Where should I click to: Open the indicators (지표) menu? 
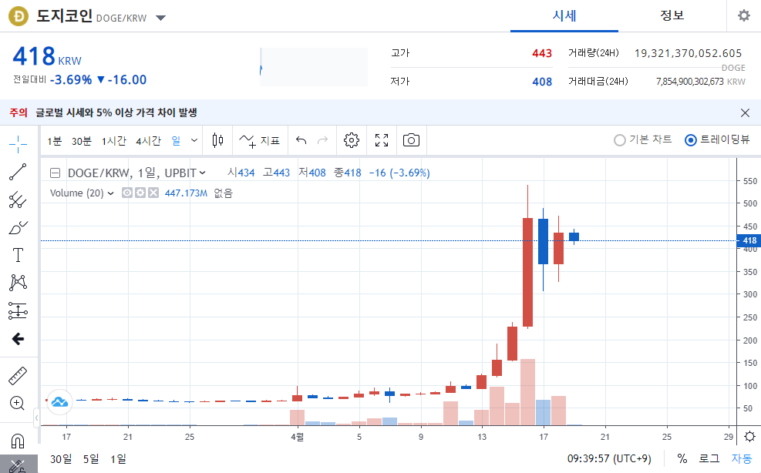[x=260, y=141]
